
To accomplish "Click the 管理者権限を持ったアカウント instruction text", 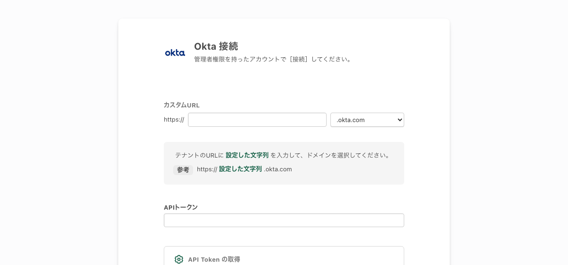I will click(274, 59).
